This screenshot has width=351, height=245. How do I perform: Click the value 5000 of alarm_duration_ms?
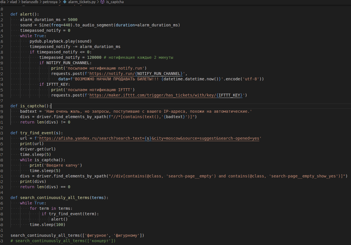[x=73, y=20]
